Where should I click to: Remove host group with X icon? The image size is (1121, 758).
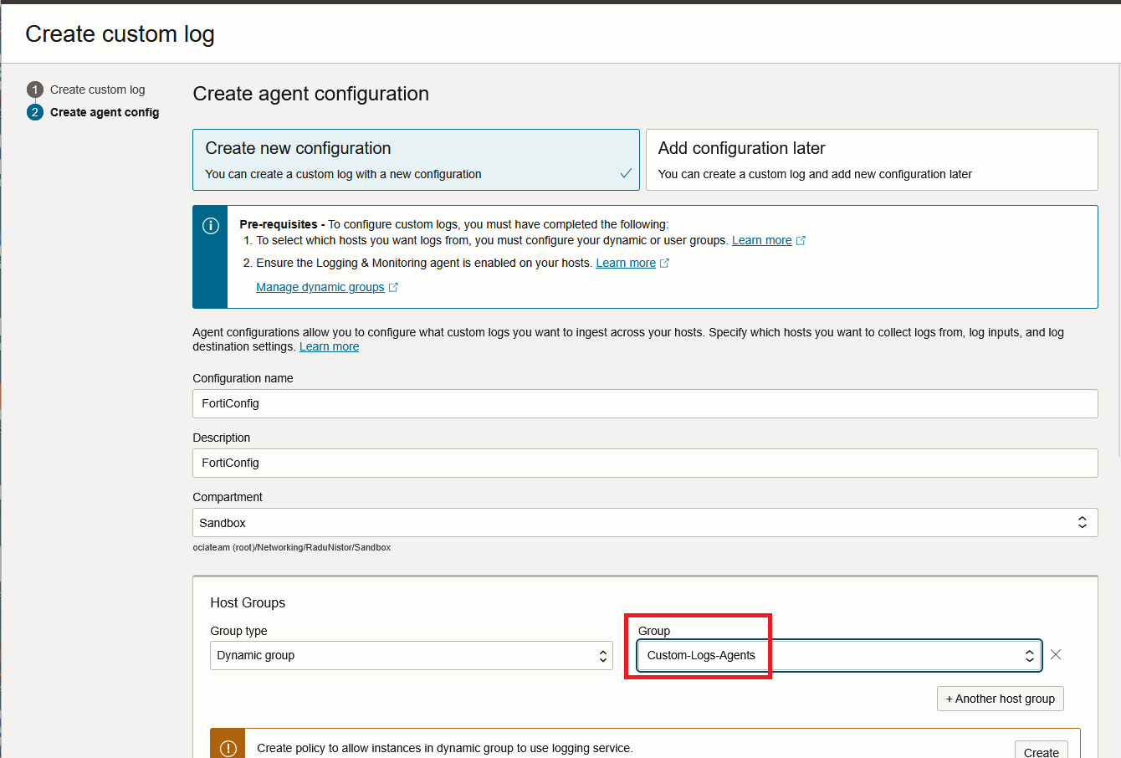(x=1056, y=655)
